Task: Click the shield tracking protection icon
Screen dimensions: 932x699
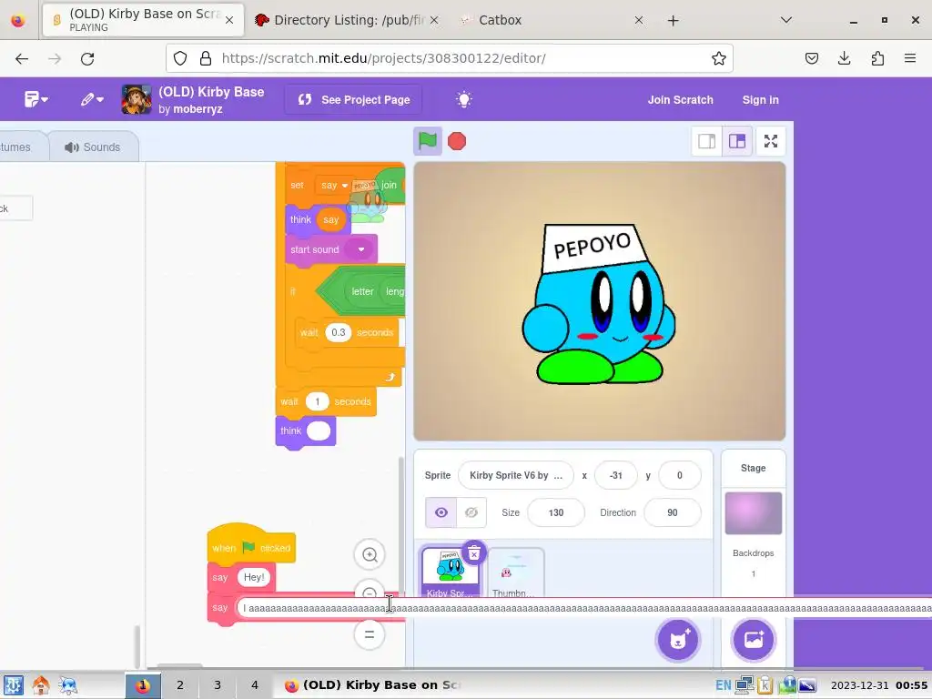Action: pyautogui.click(x=180, y=58)
